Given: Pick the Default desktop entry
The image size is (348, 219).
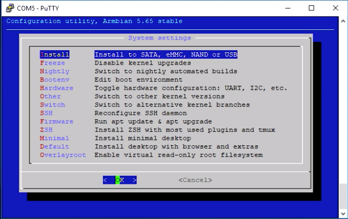Looking at the screenshot, I should pos(54,147).
